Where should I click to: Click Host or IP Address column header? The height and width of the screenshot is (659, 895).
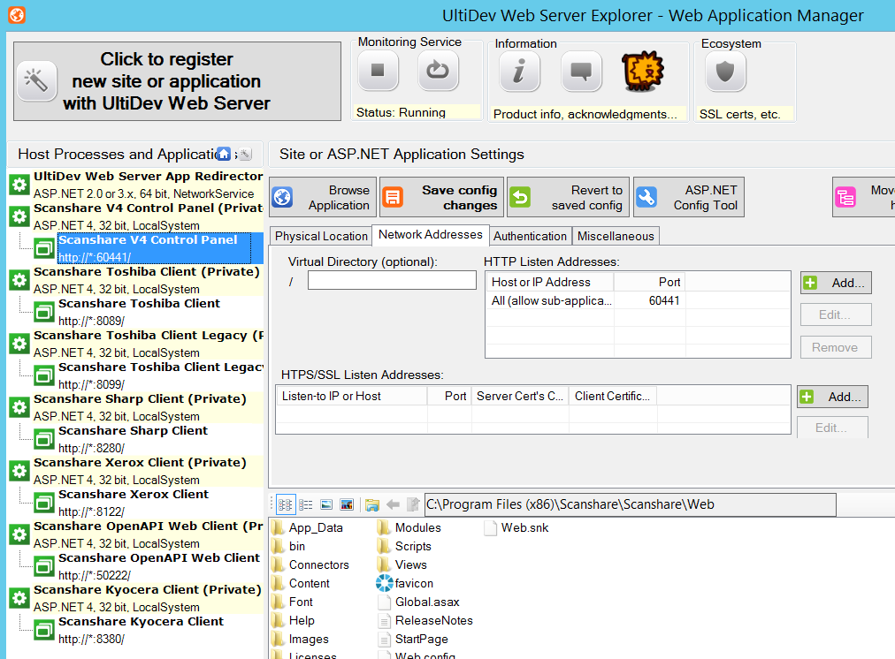click(550, 282)
